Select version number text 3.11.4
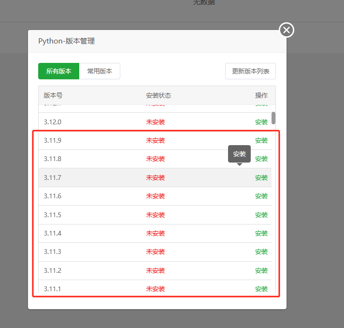The height and width of the screenshot is (328, 344). pos(53,233)
